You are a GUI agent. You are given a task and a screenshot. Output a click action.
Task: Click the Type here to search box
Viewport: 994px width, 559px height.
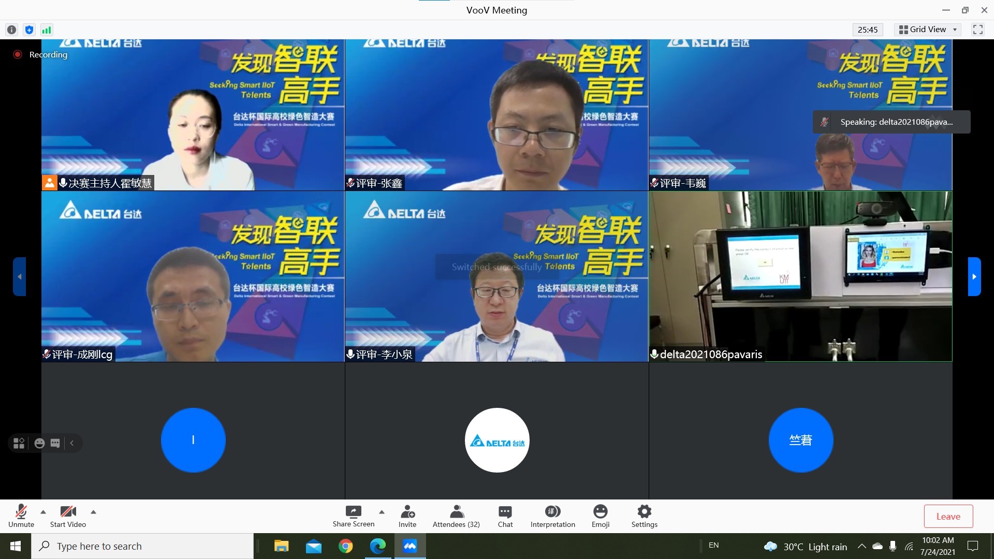click(142, 546)
